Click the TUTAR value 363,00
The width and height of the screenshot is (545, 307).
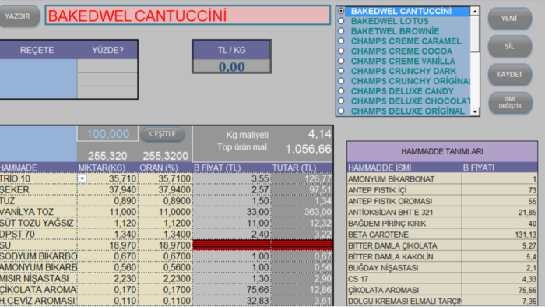point(302,212)
